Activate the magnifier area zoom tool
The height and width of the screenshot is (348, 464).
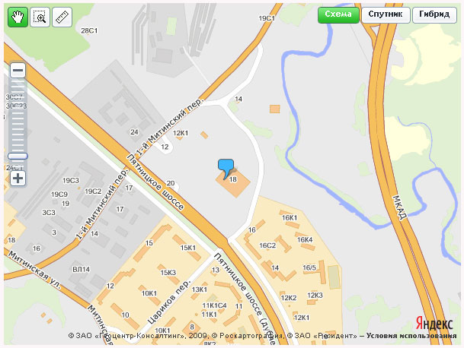pyautogui.click(x=40, y=17)
